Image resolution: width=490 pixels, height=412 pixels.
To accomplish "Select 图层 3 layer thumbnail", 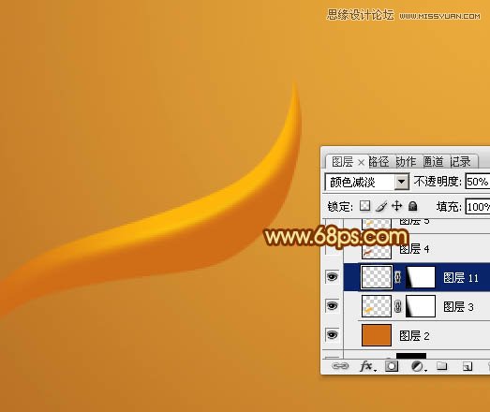I will coord(377,306).
